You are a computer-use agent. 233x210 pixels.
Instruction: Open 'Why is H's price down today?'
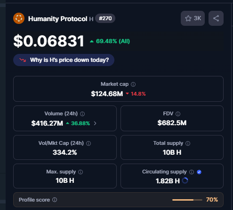click(64, 60)
